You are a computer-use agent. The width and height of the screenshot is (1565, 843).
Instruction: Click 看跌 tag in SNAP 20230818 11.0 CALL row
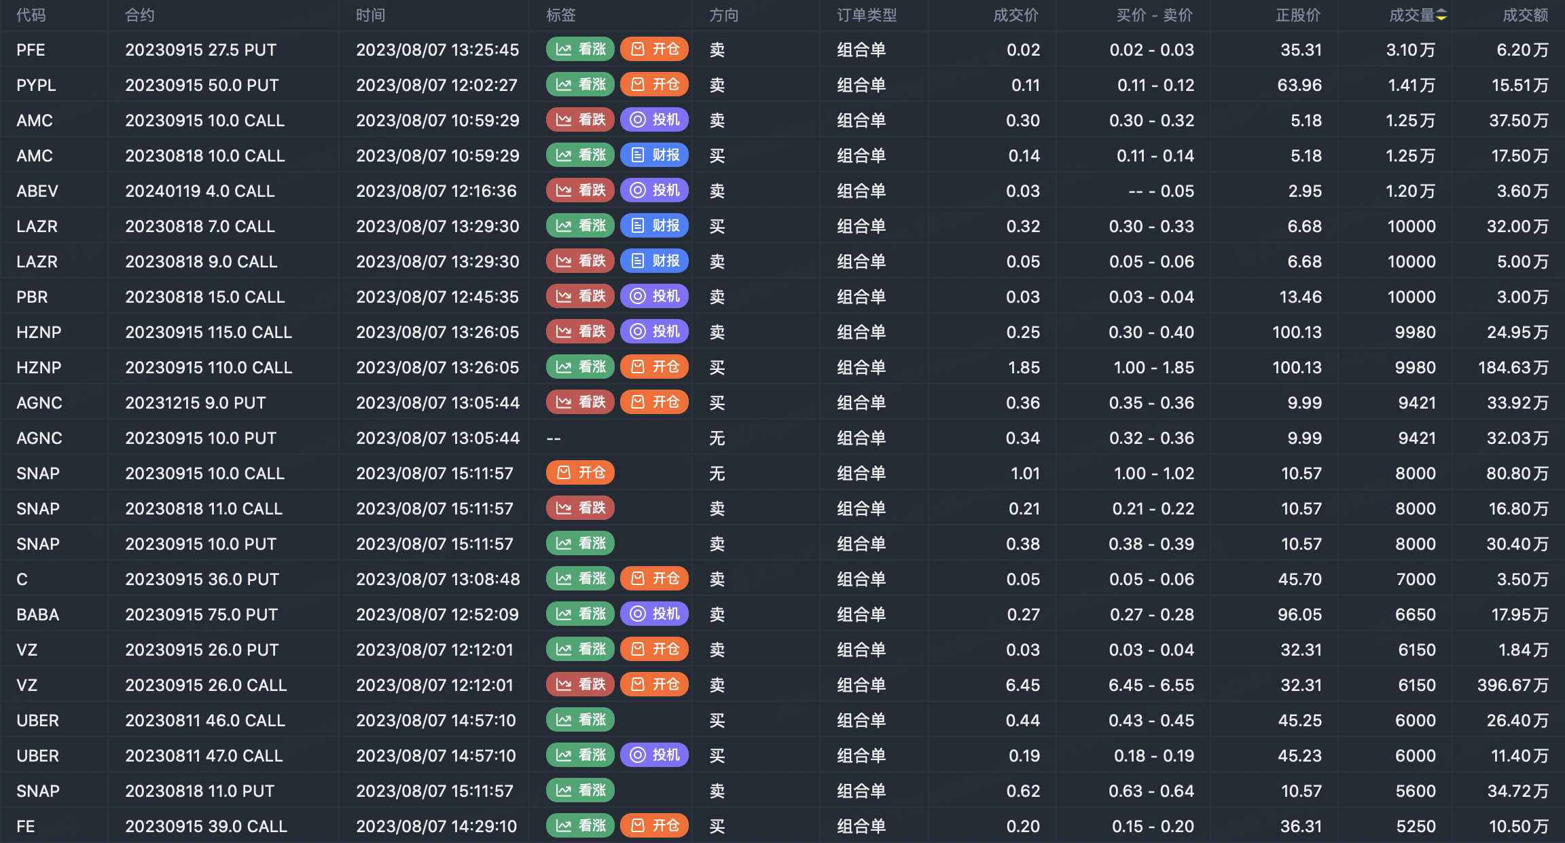click(580, 508)
